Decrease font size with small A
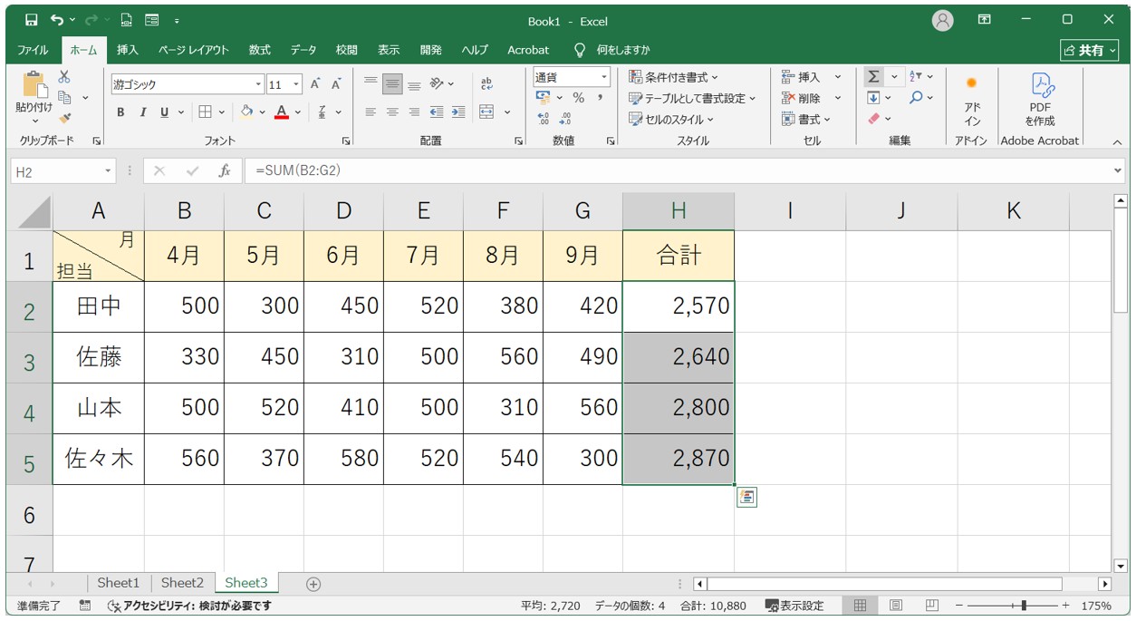 coord(336,84)
